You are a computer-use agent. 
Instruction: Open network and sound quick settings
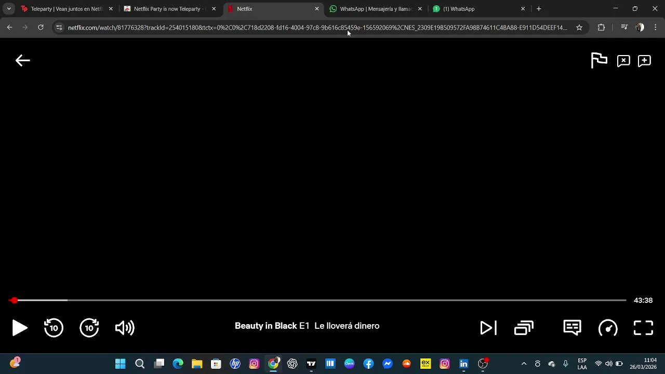point(609,364)
